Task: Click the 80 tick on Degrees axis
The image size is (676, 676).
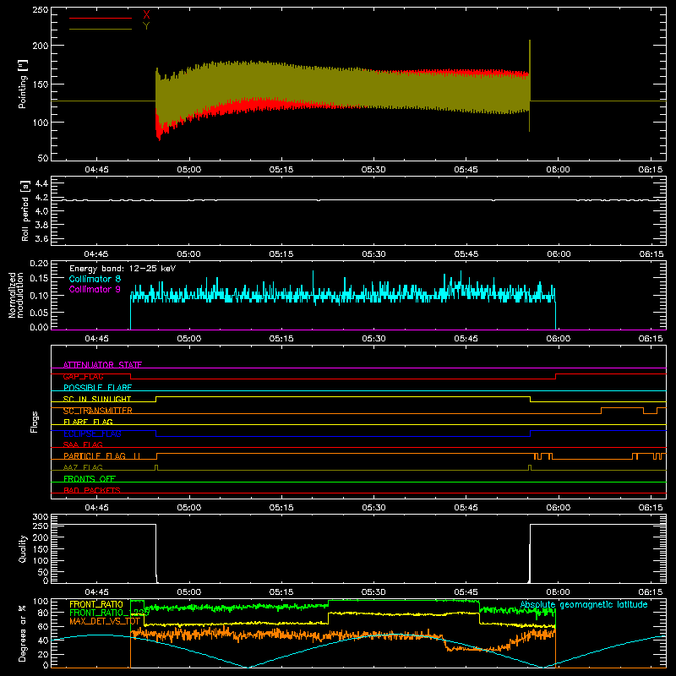Action: coord(43,613)
